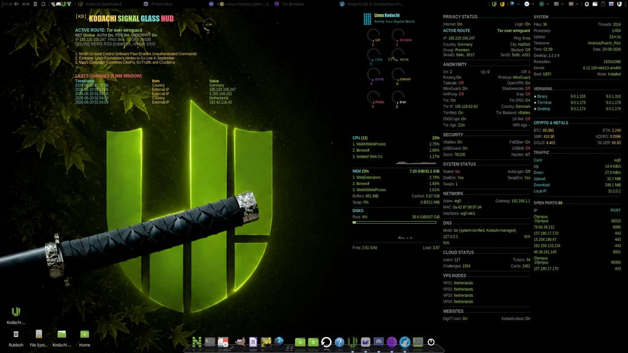Click the 'VPS1: Netherlands' entry
628x353 pixels.
click(458, 283)
